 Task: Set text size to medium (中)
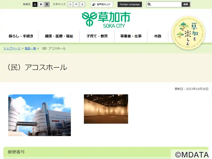tap(76, 5)
